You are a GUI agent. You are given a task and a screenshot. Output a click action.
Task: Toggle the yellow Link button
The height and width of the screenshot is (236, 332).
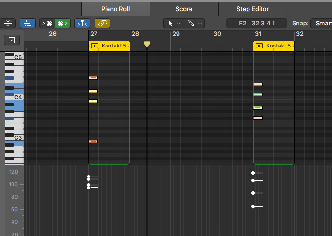click(x=103, y=24)
